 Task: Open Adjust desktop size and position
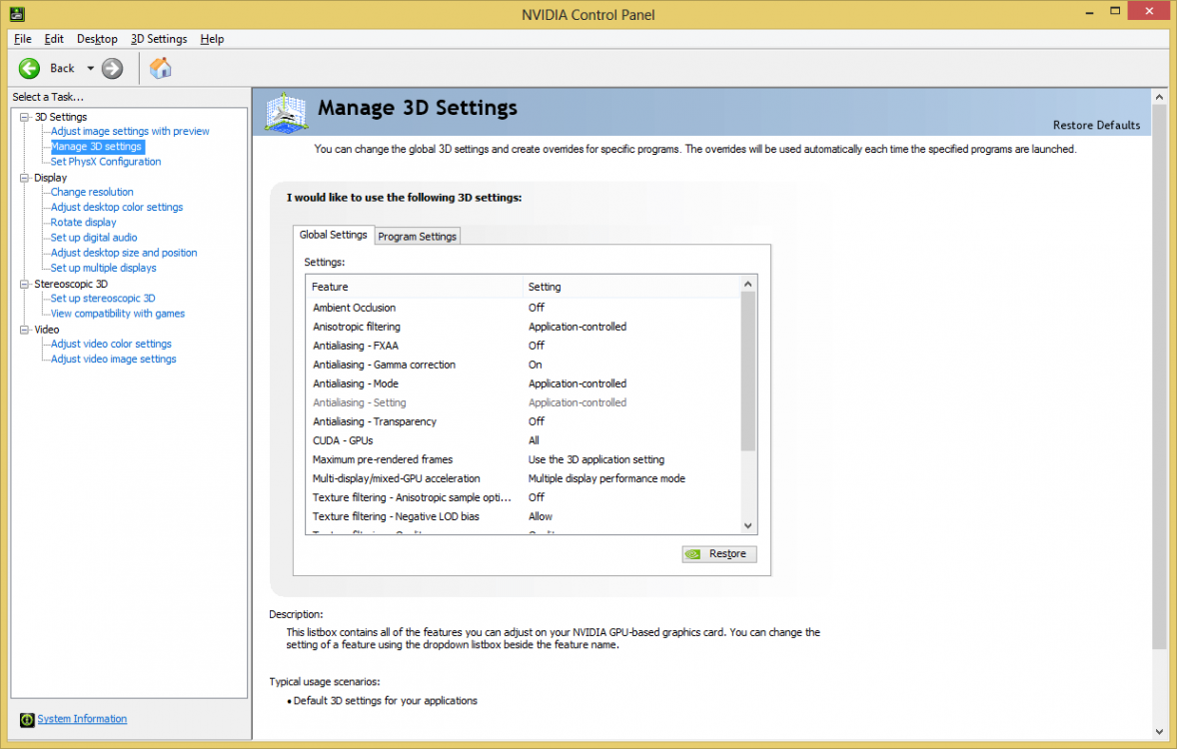click(x=124, y=253)
